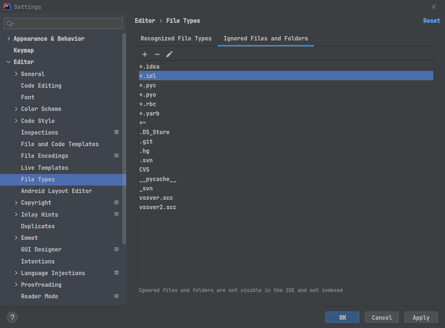Expand the Copyright node arrow
Screen dimensions: 445x328
16,203
